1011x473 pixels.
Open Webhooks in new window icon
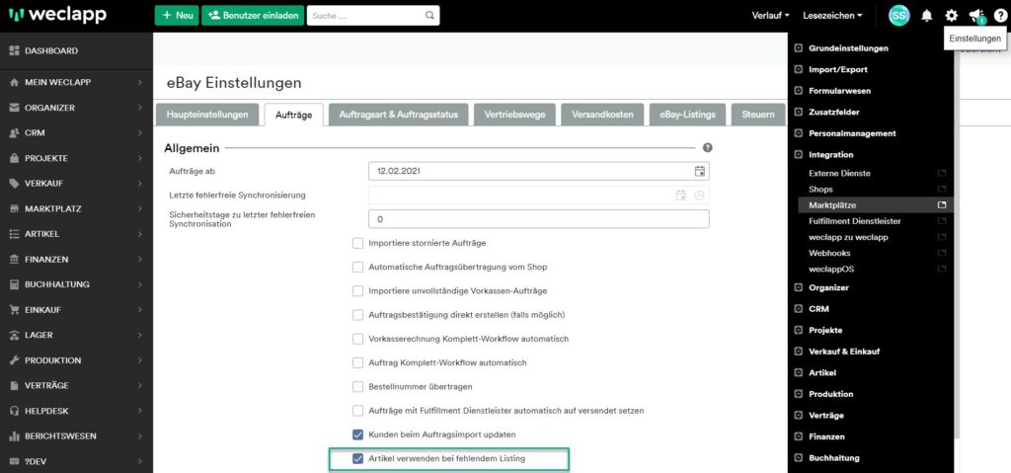coord(941,253)
